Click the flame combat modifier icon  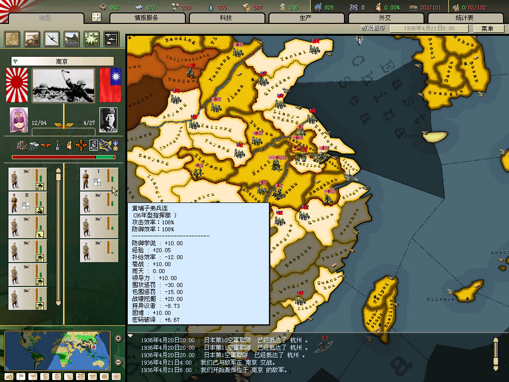[69, 146]
